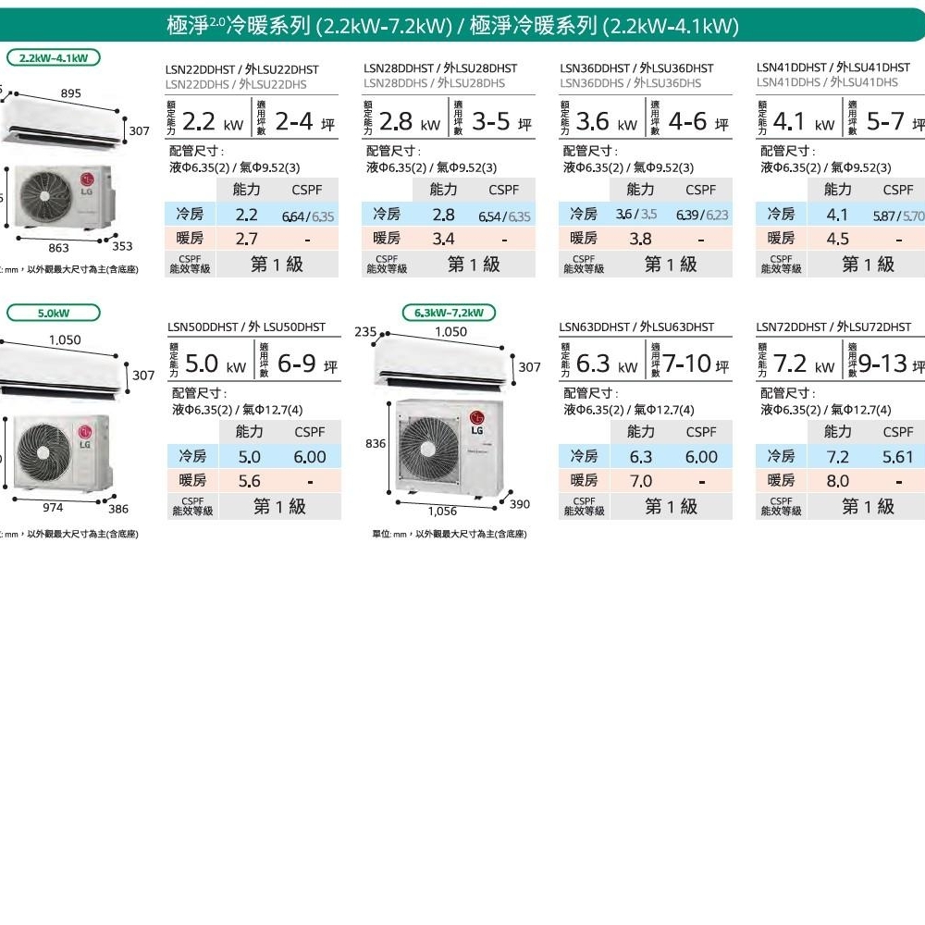Click pipe size 液Φ6.35(2) / 氣Φ12.7(4) under LSN50
Viewport: 925px width, 925px height.
(x=237, y=410)
